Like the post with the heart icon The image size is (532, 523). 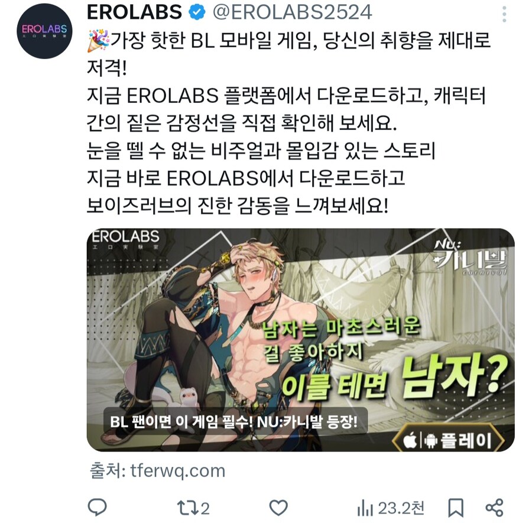tap(278, 508)
